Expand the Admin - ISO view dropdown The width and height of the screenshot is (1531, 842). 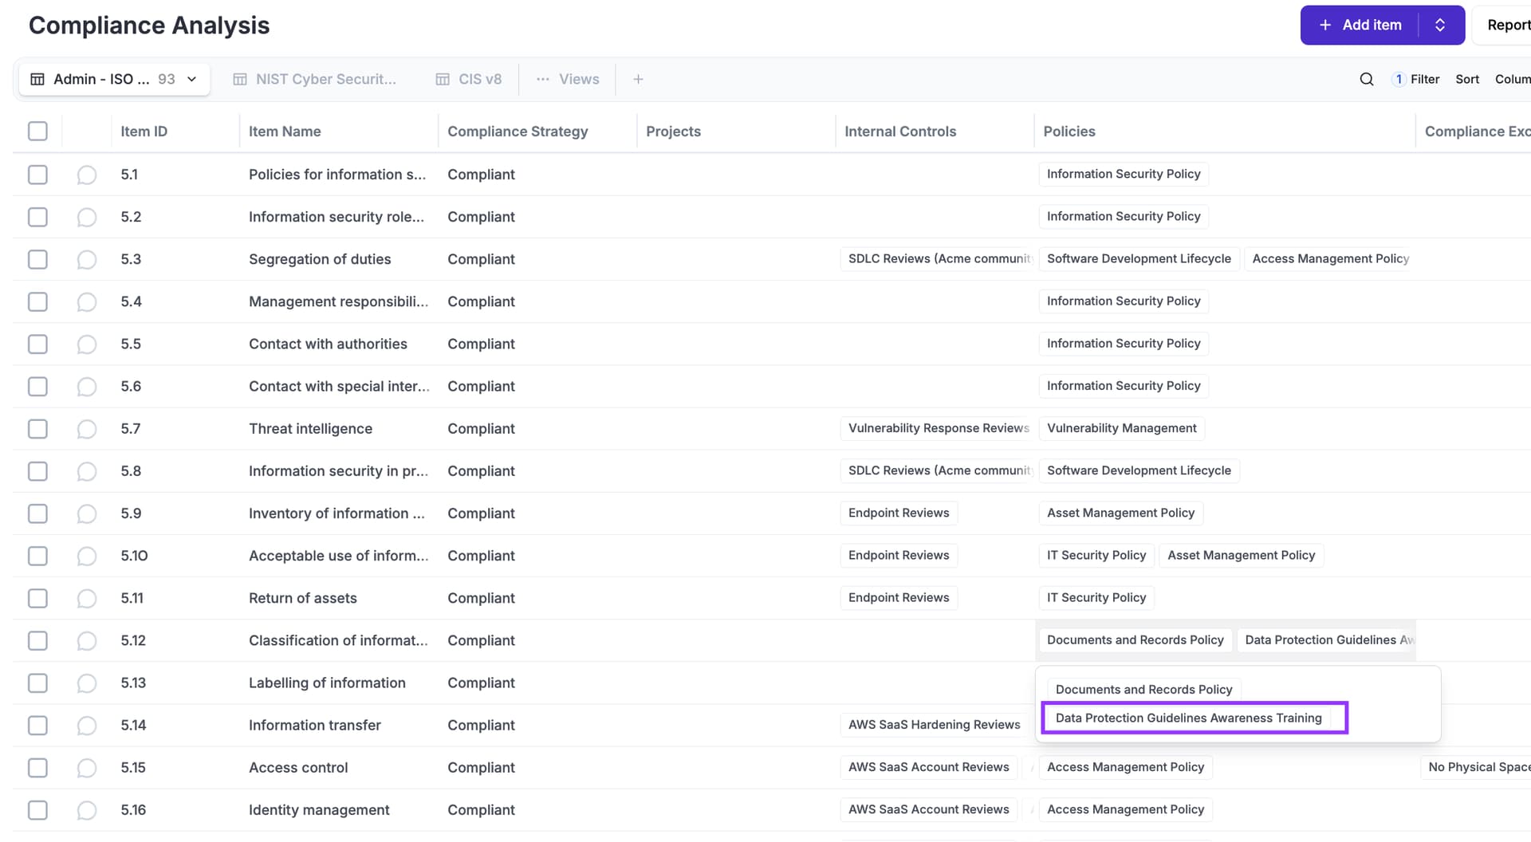[191, 79]
